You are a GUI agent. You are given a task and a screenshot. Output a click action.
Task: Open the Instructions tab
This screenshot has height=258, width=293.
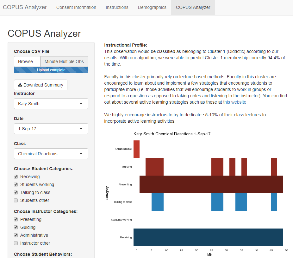(x=117, y=7)
